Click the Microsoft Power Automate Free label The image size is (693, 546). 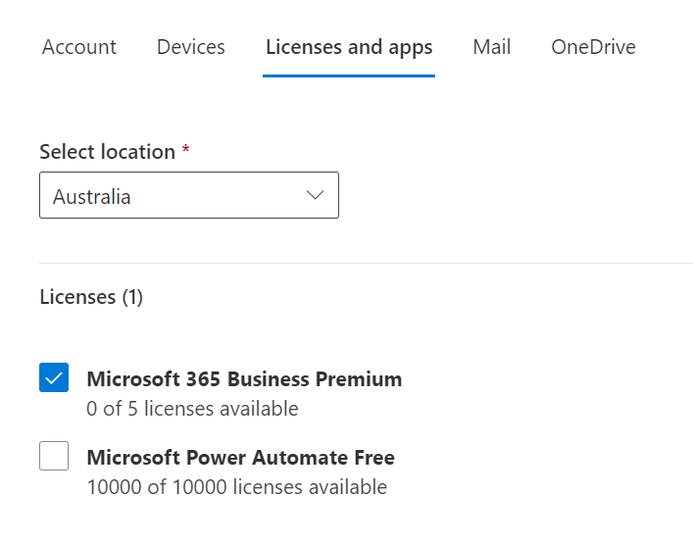tap(240, 458)
